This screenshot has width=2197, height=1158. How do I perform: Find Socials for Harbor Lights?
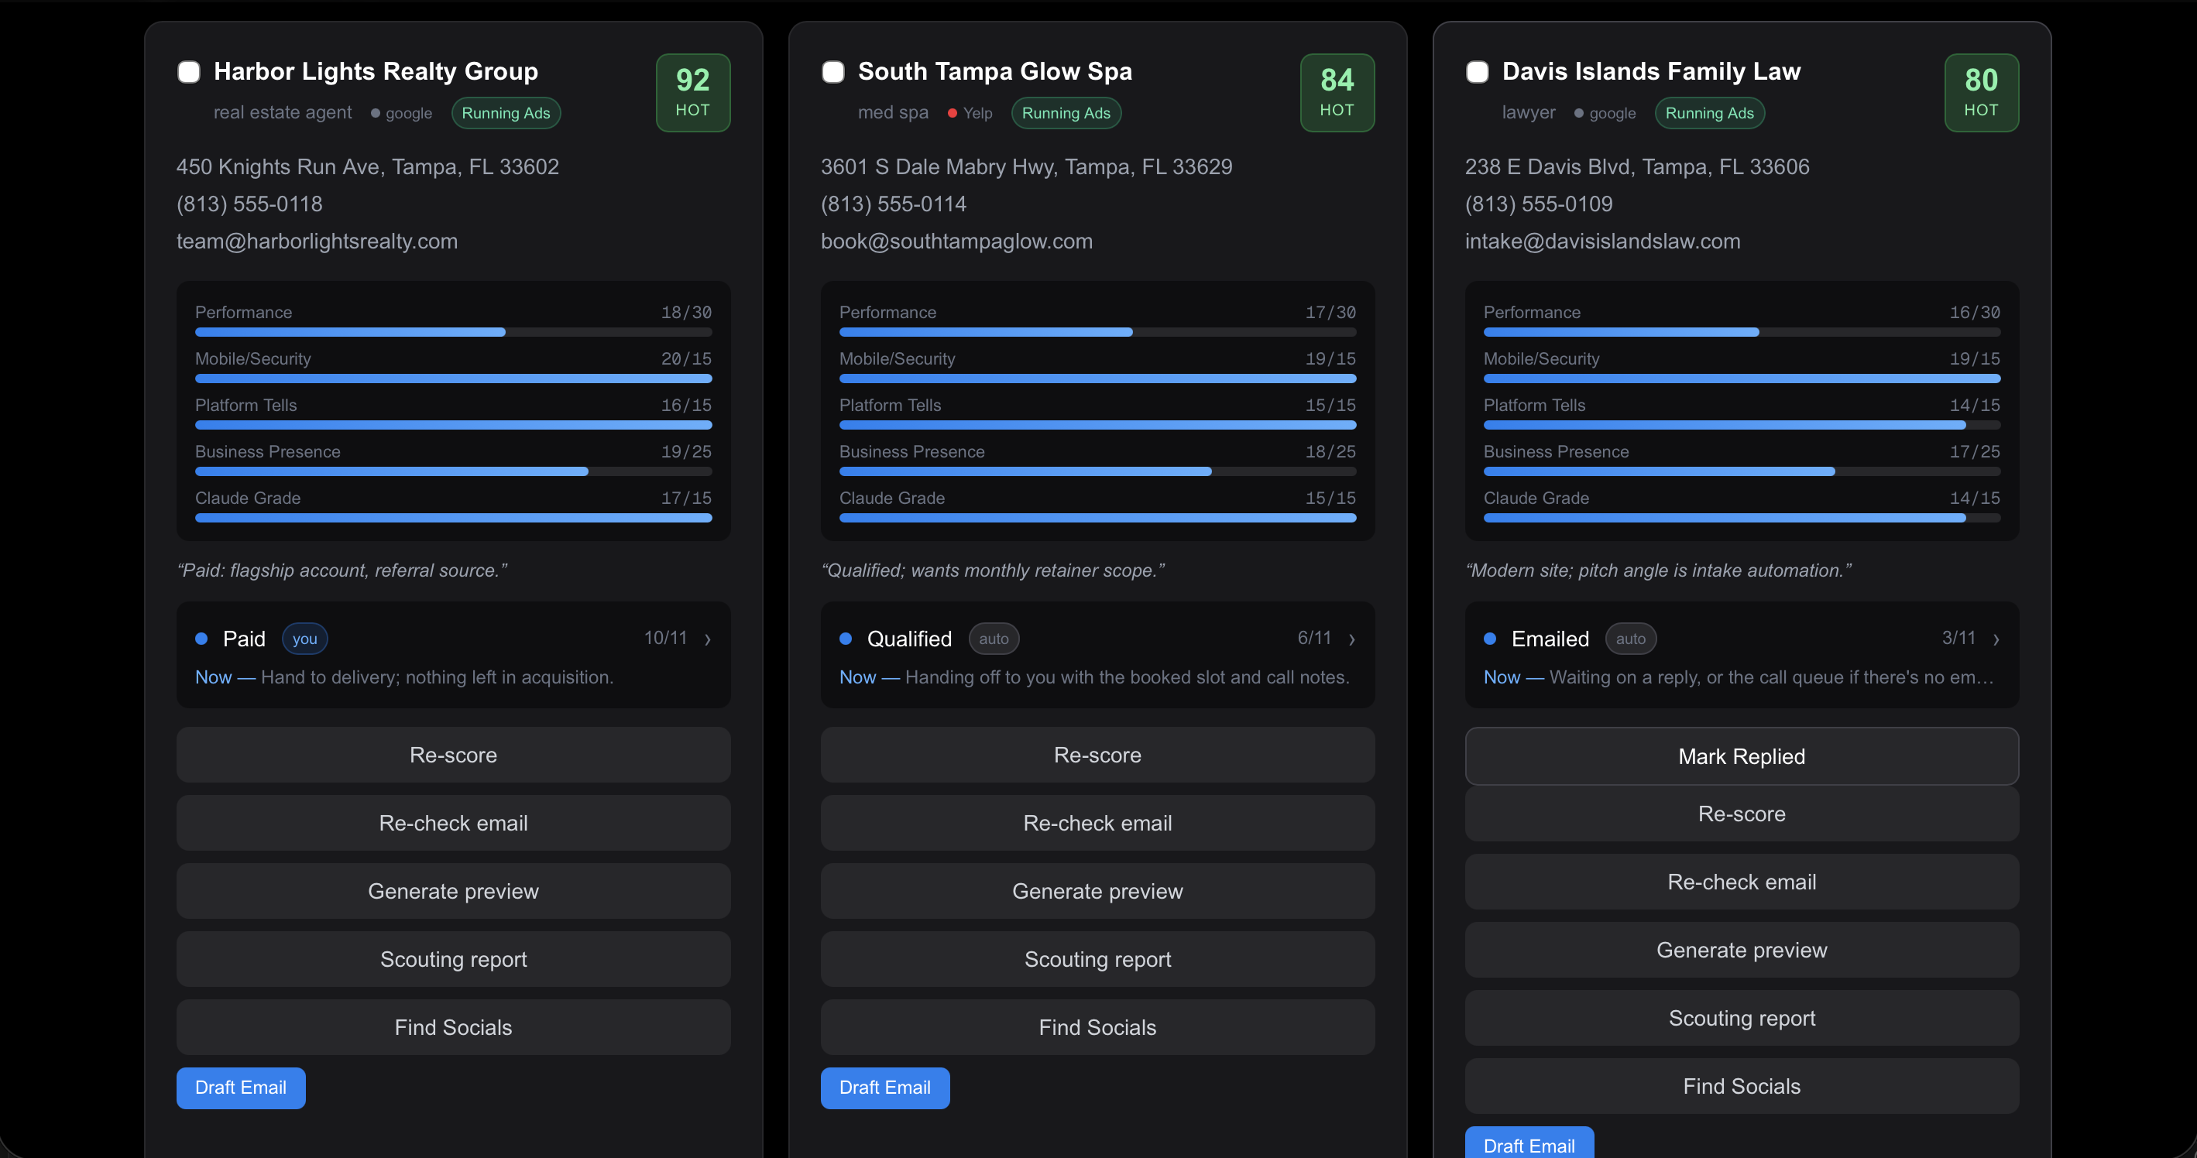point(453,1027)
